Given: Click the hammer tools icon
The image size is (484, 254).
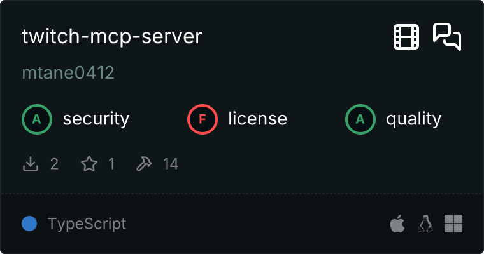Looking at the screenshot, I should (145, 164).
